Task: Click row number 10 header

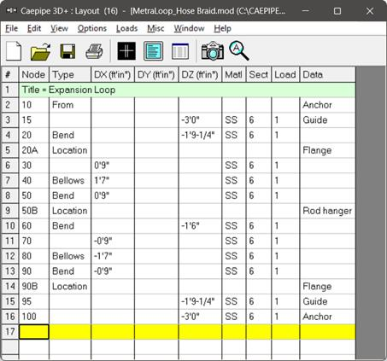Action: pyautogui.click(x=10, y=226)
